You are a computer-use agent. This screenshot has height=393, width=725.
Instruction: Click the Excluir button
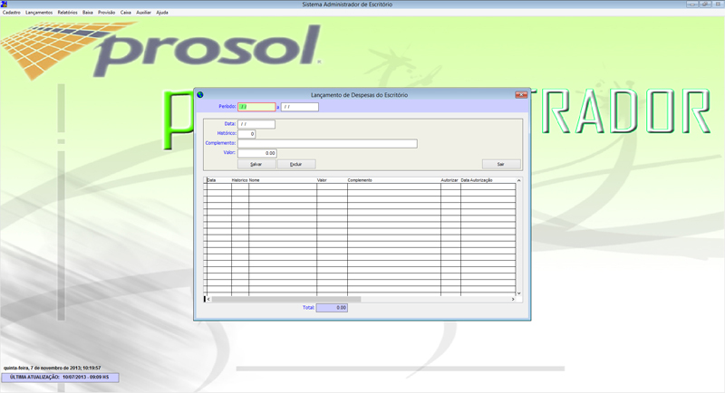point(296,164)
